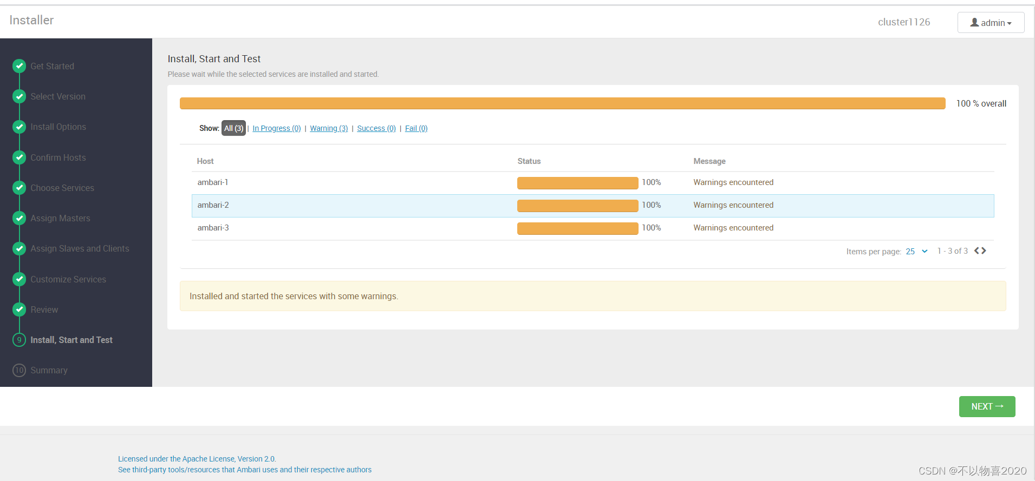This screenshot has width=1035, height=481.
Task: Select the Review wizard step
Action: pos(44,309)
